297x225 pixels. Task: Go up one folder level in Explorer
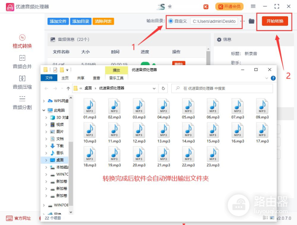point(68,88)
